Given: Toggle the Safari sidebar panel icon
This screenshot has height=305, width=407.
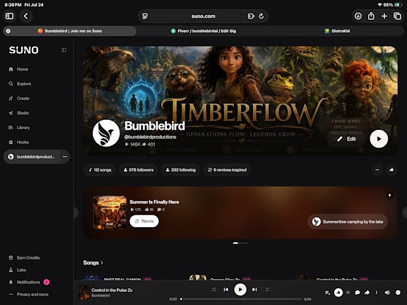Looking at the screenshot, I should click(10, 16).
